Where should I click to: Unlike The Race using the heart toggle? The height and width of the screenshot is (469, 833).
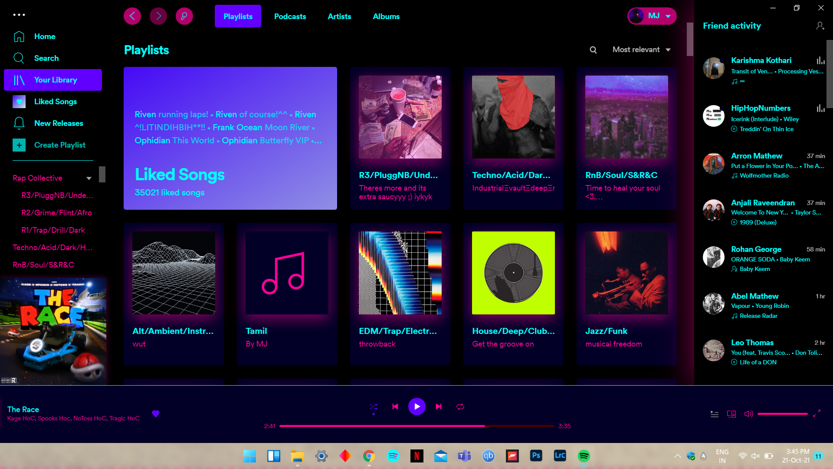[156, 414]
